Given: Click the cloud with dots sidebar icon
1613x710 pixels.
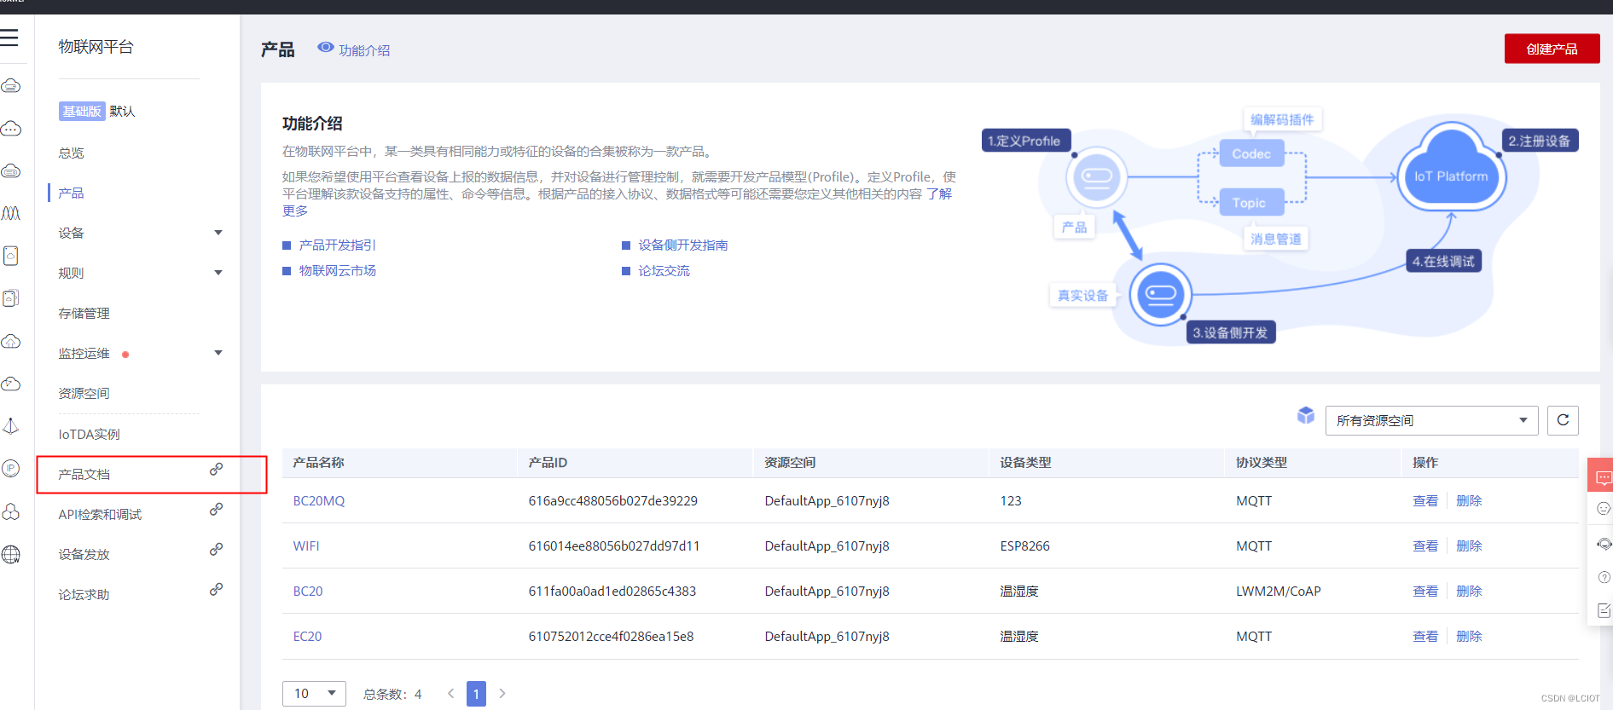Looking at the screenshot, I should click(x=11, y=129).
